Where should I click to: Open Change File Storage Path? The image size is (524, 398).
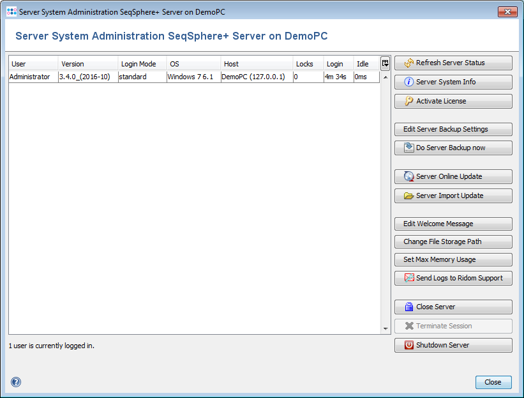pos(453,241)
